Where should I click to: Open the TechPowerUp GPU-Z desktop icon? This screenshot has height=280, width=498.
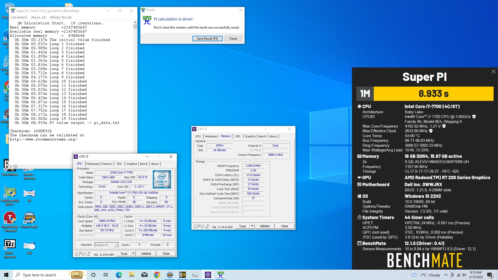pyautogui.click(x=10, y=196)
